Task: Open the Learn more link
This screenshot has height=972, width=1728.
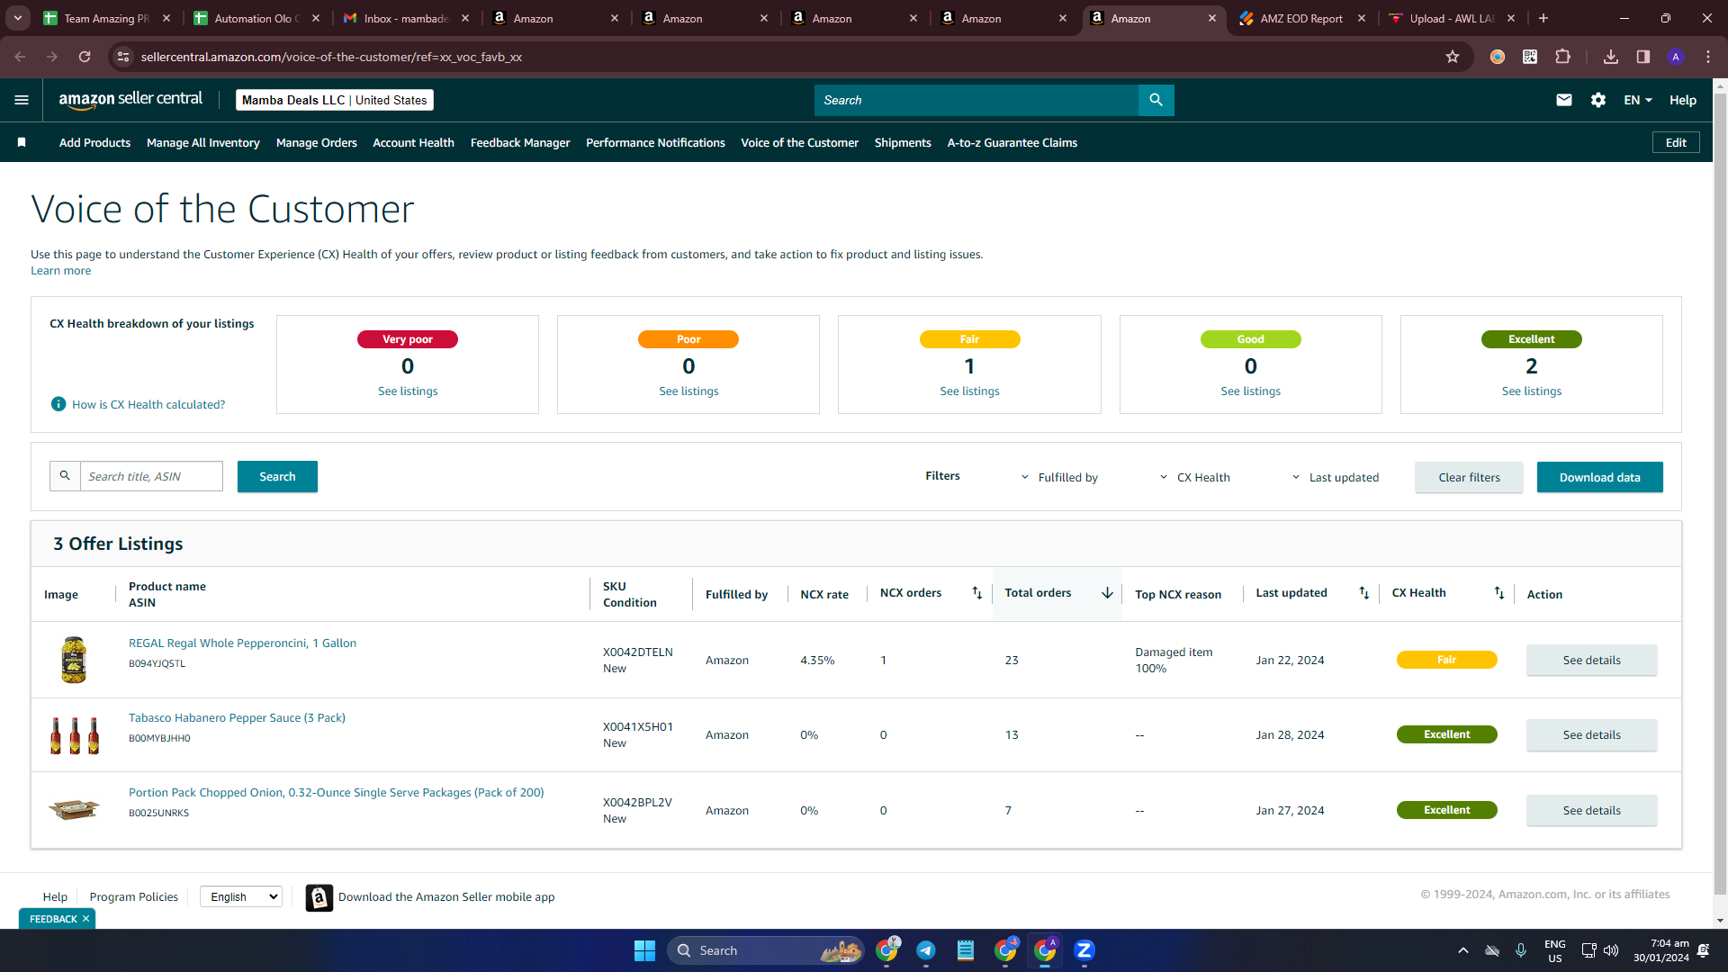Action: (x=60, y=270)
